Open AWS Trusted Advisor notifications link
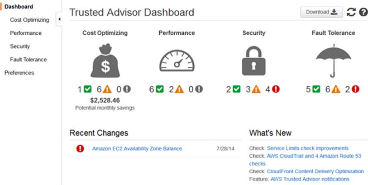This screenshot has width=368, height=185. 310,179
